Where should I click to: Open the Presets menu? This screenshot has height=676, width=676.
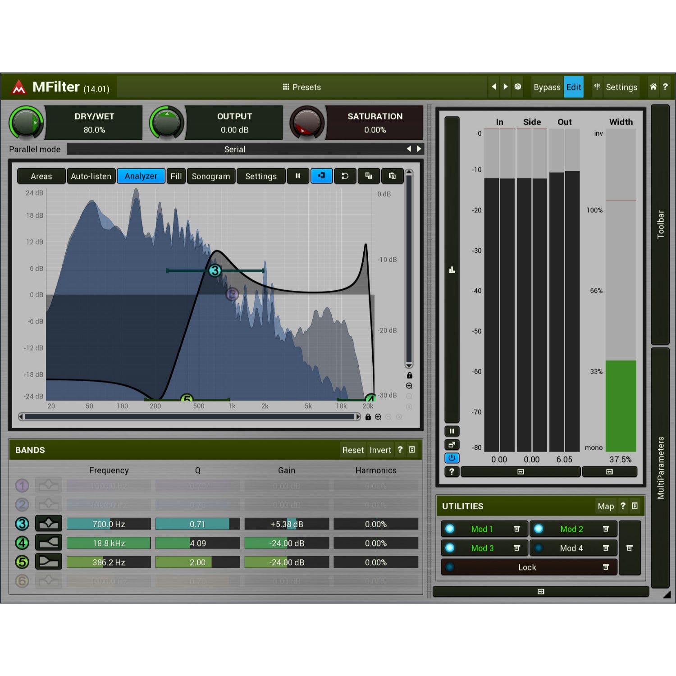[x=301, y=87]
